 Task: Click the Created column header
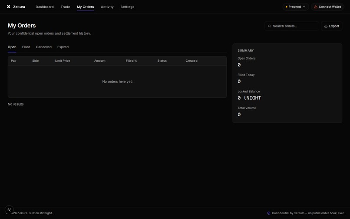pyautogui.click(x=192, y=61)
